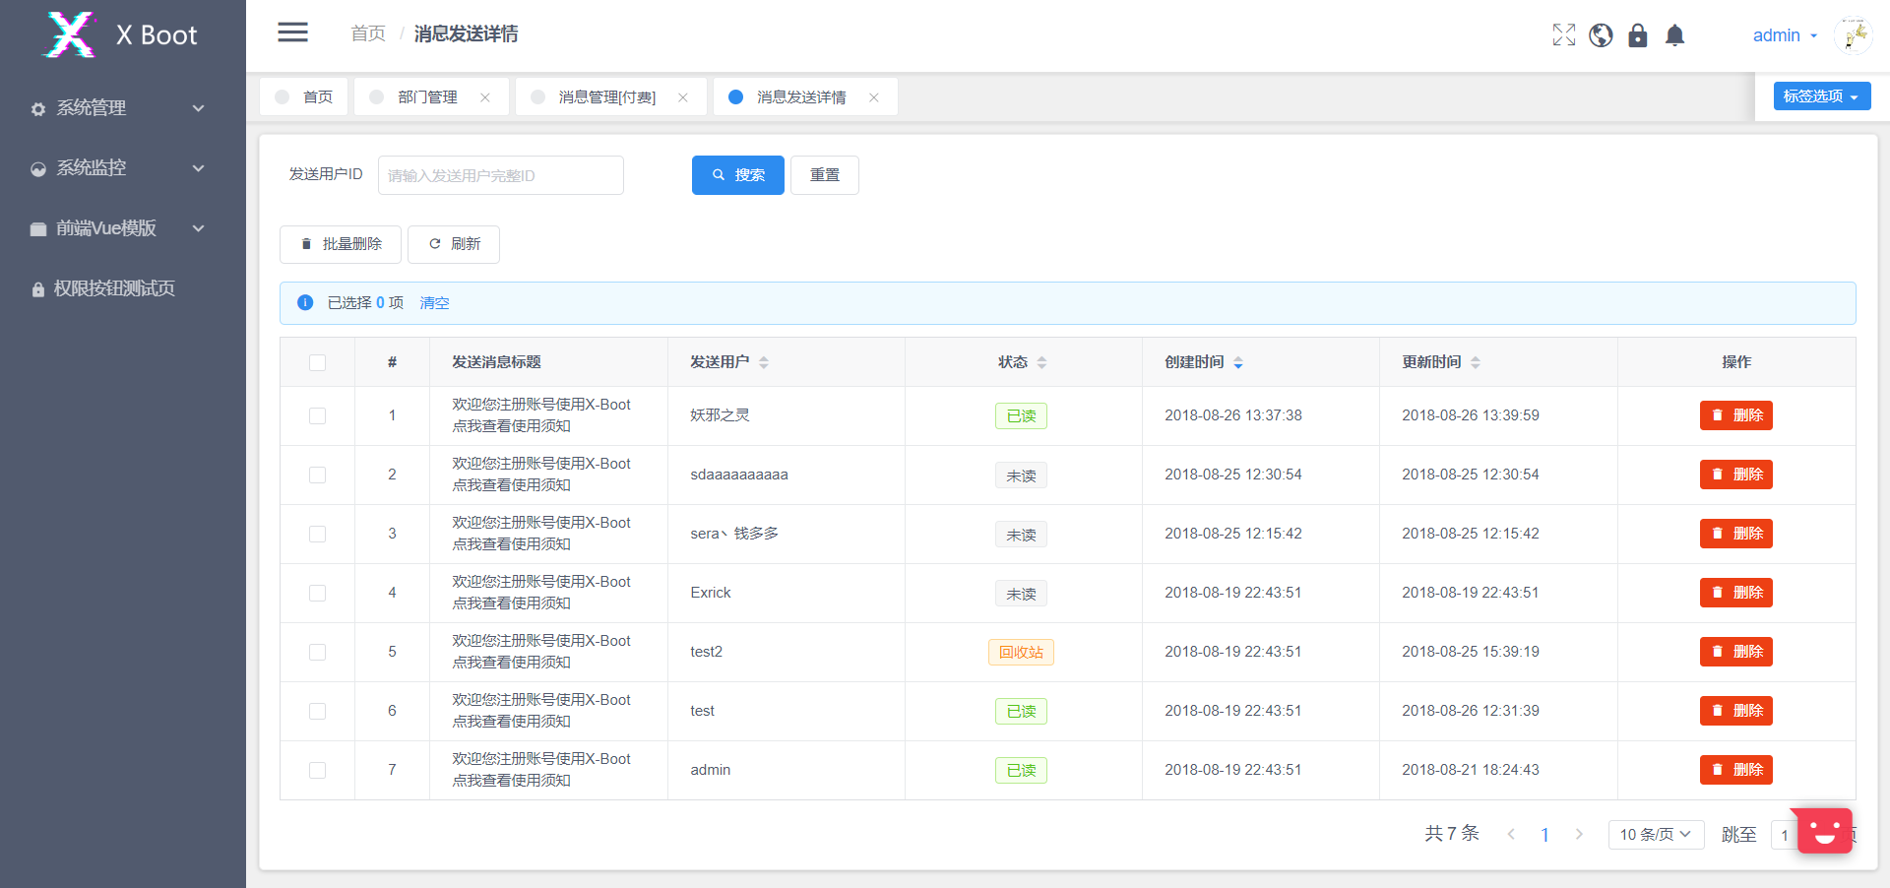Screen dimensions: 1890x888
Task: Click the 未读 tag for Exrick
Action: (1021, 593)
